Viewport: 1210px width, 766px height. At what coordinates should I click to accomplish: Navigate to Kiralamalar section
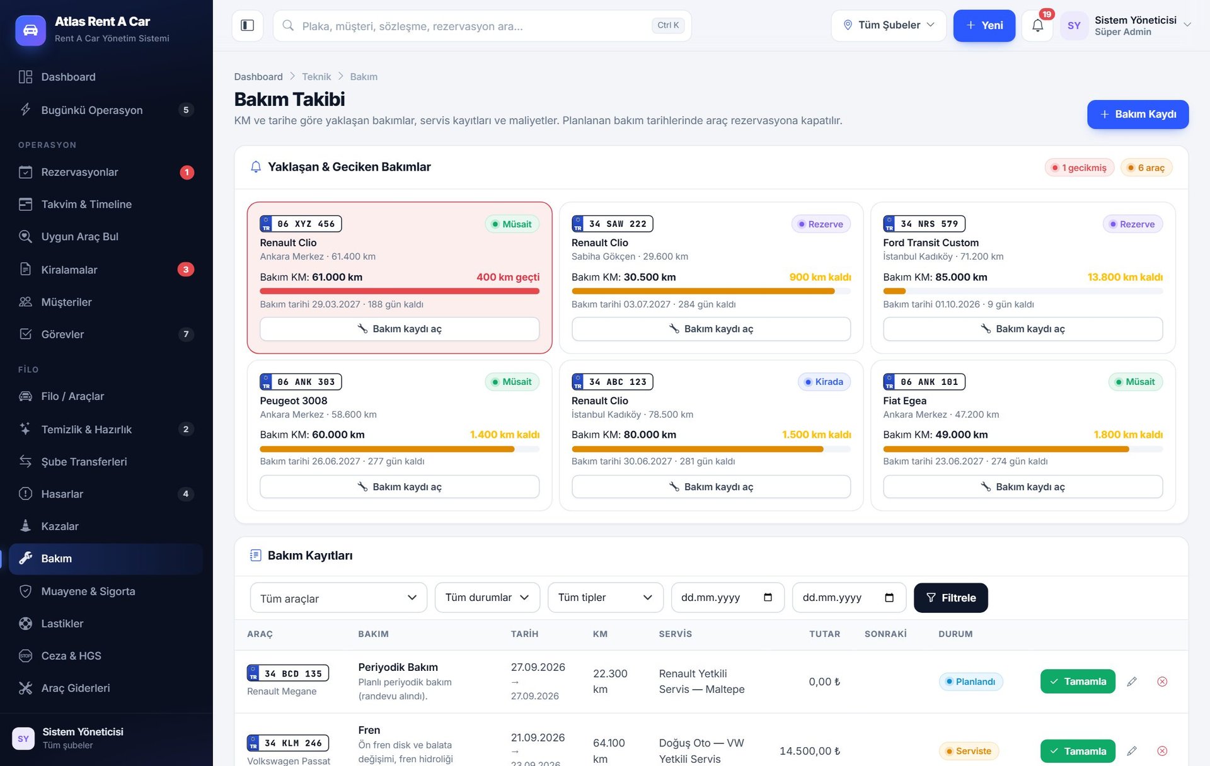click(x=106, y=269)
